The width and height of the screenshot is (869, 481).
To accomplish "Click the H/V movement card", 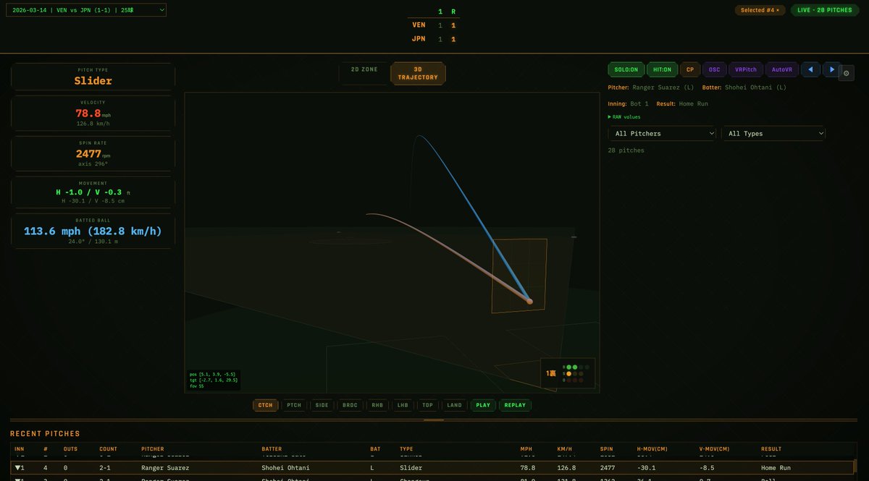I will [93, 192].
